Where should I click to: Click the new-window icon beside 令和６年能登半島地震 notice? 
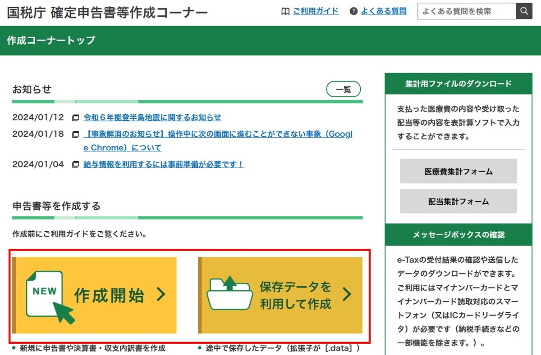tap(76, 118)
